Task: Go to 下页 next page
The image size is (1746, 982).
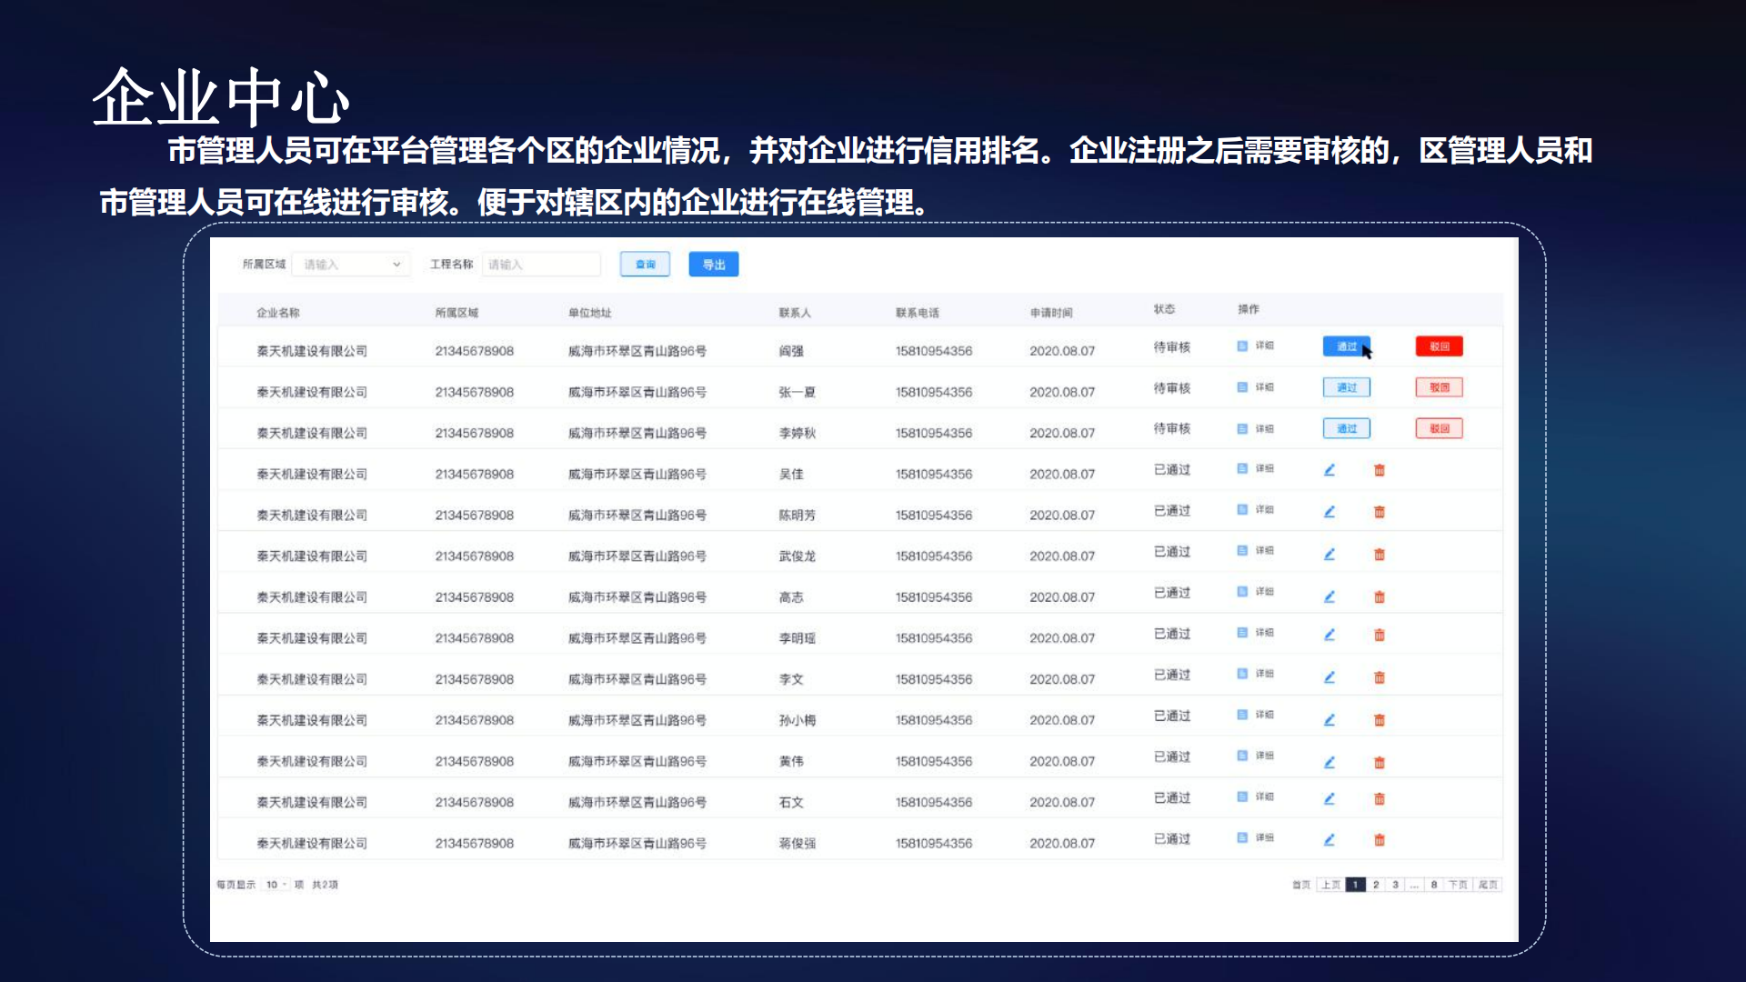Action: point(1459,884)
